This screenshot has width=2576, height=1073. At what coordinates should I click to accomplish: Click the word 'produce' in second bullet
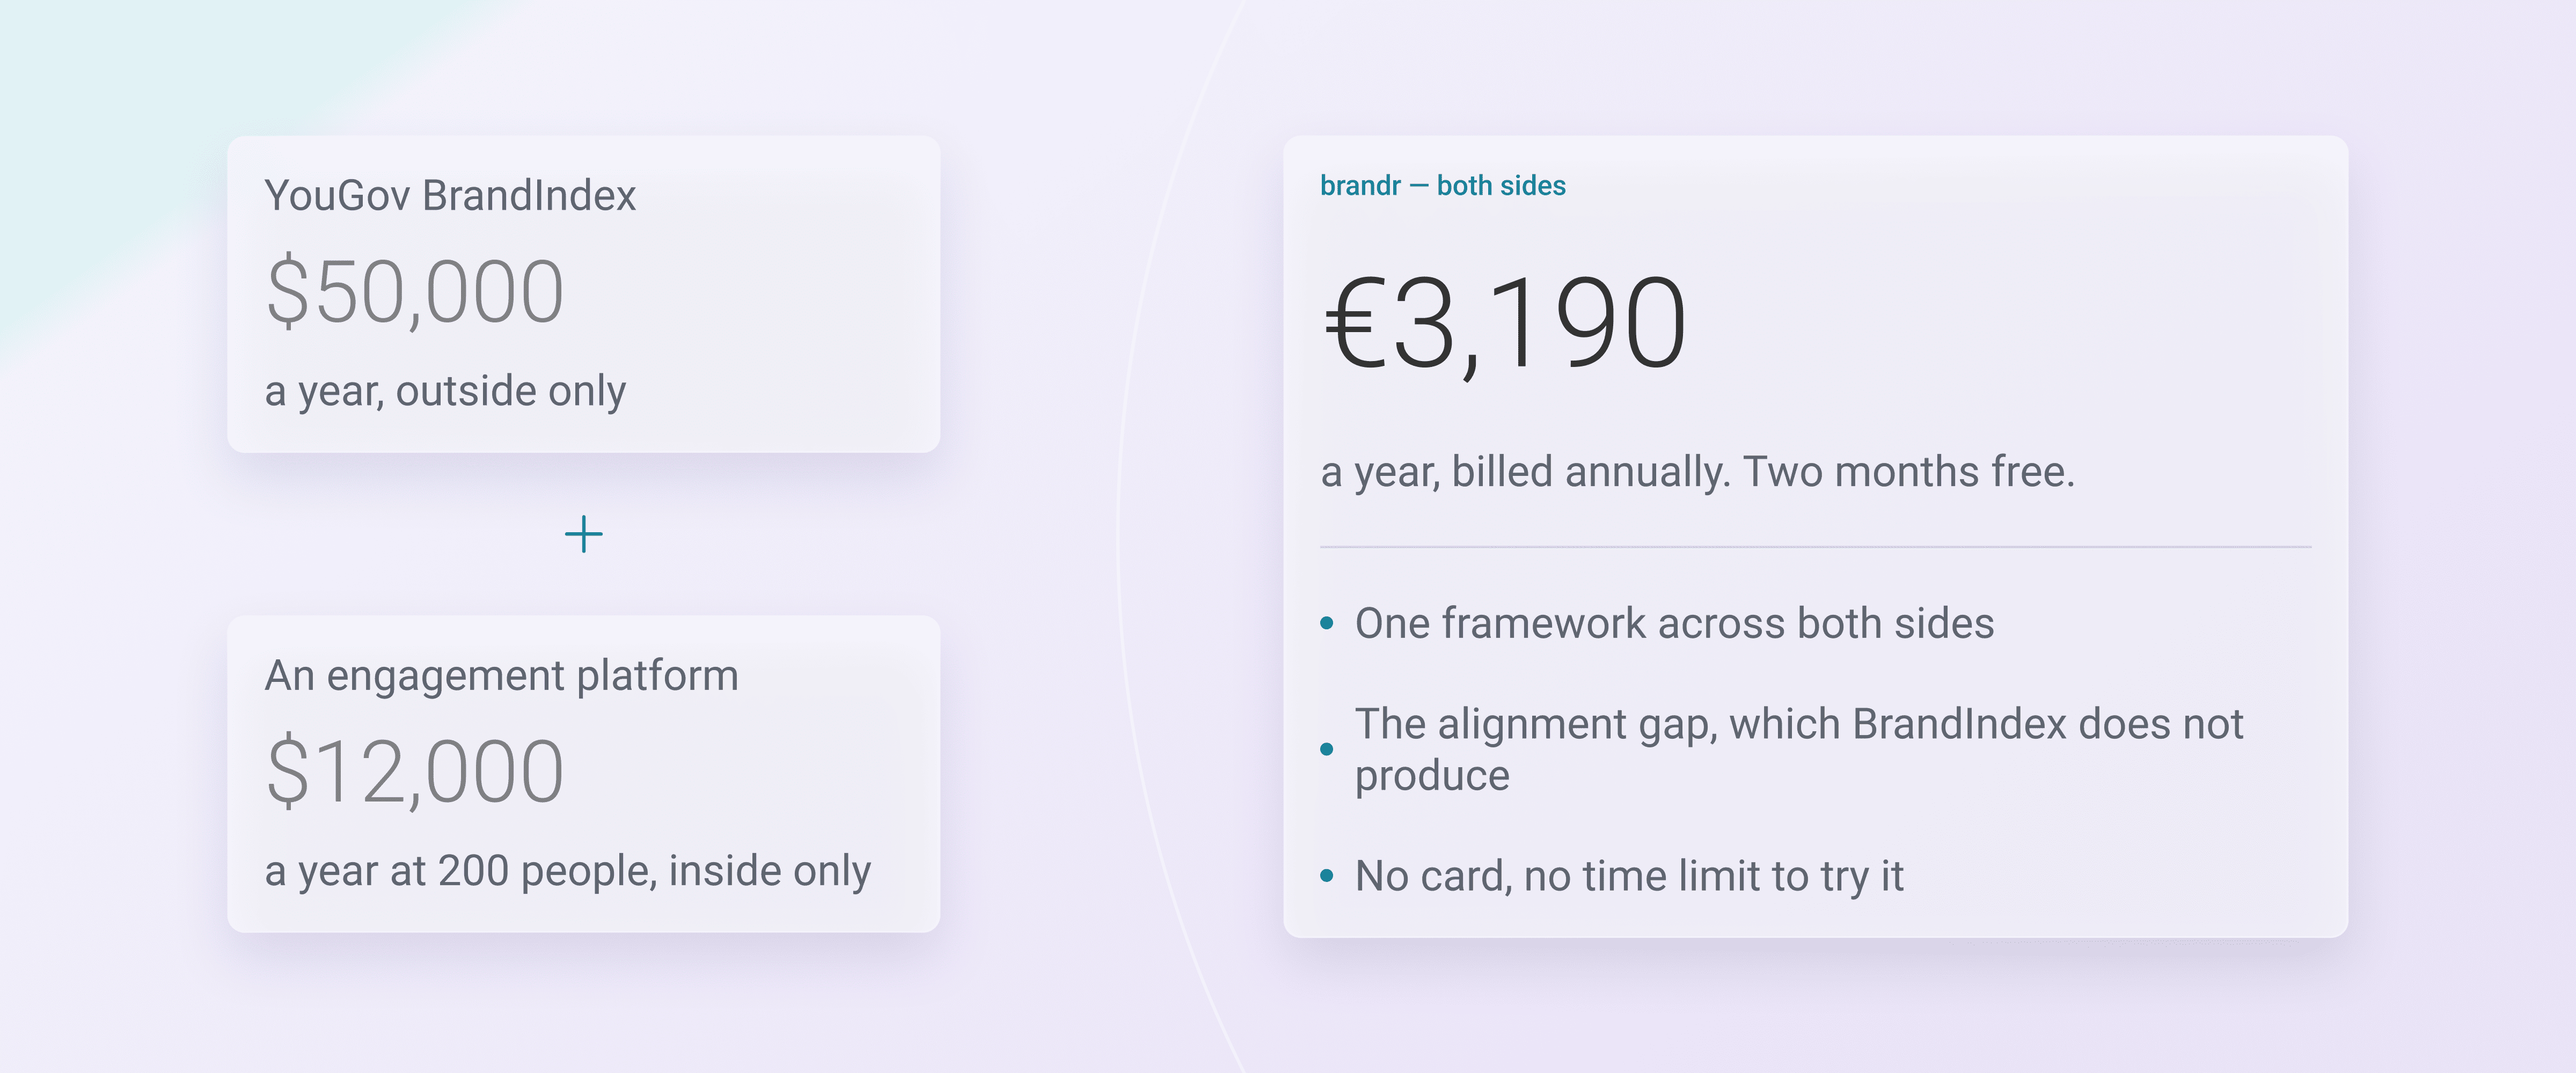[x=1432, y=776]
